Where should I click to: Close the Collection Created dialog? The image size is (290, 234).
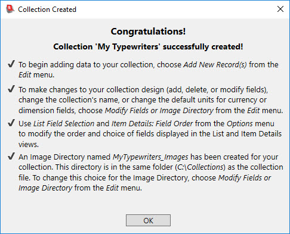pos(280,9)
